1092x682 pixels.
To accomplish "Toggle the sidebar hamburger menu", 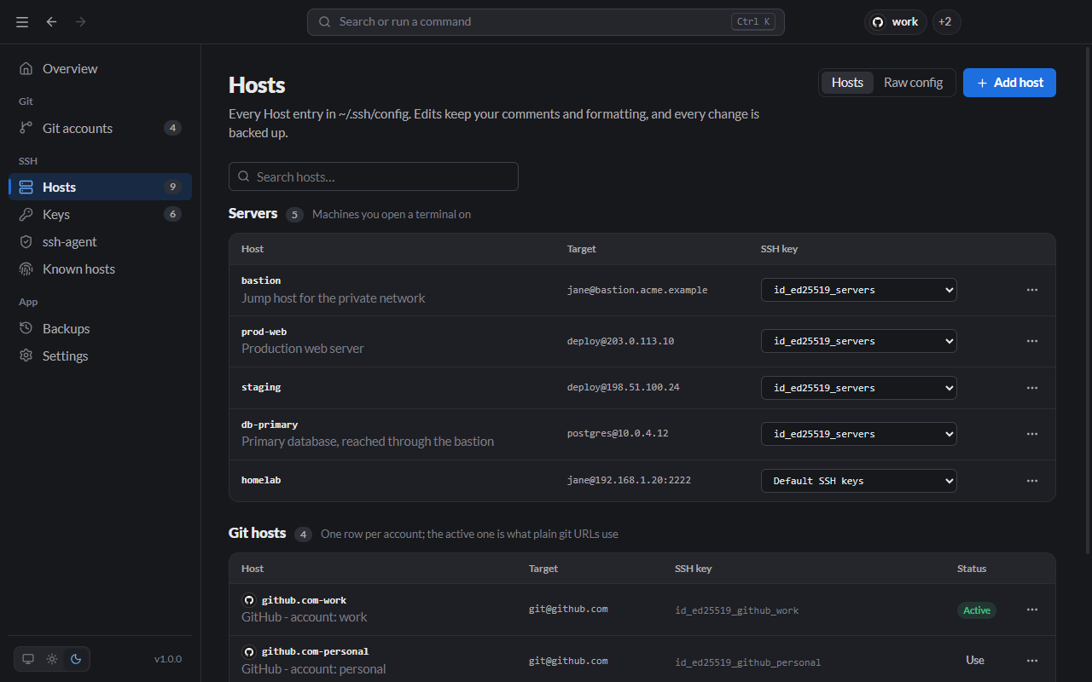I will point(22,22).
